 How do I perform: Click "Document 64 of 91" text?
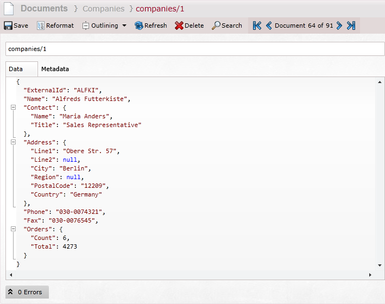304,26
